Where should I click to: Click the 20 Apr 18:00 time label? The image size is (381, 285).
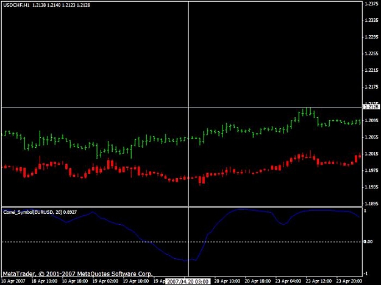[258, 281]
